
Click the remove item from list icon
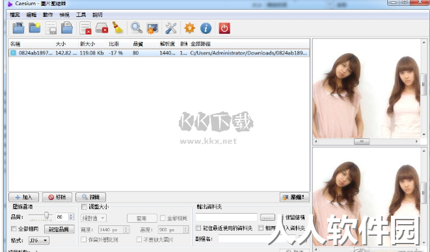point(85,28)
